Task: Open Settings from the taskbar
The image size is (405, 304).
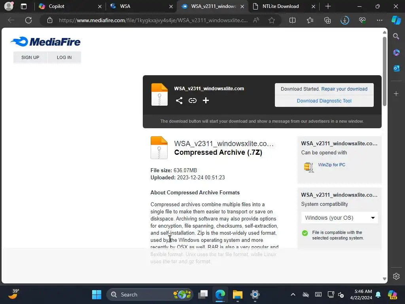Action: coord(255,294)
